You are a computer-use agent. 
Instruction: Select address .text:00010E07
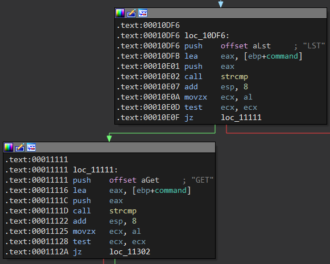click(148, 86)
